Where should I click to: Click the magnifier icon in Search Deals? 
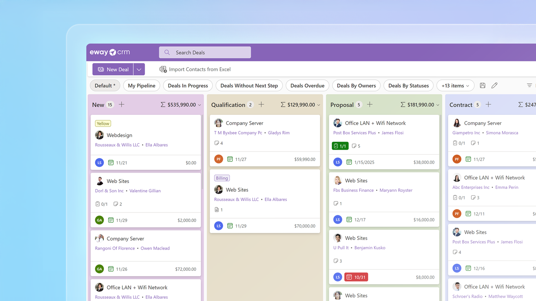[x=166, y=52]
